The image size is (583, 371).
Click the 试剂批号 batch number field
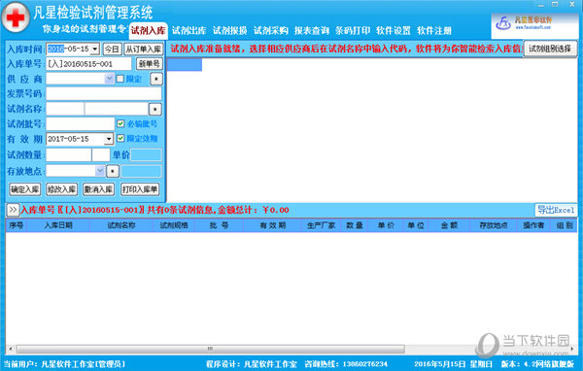[x=81, y=123]
